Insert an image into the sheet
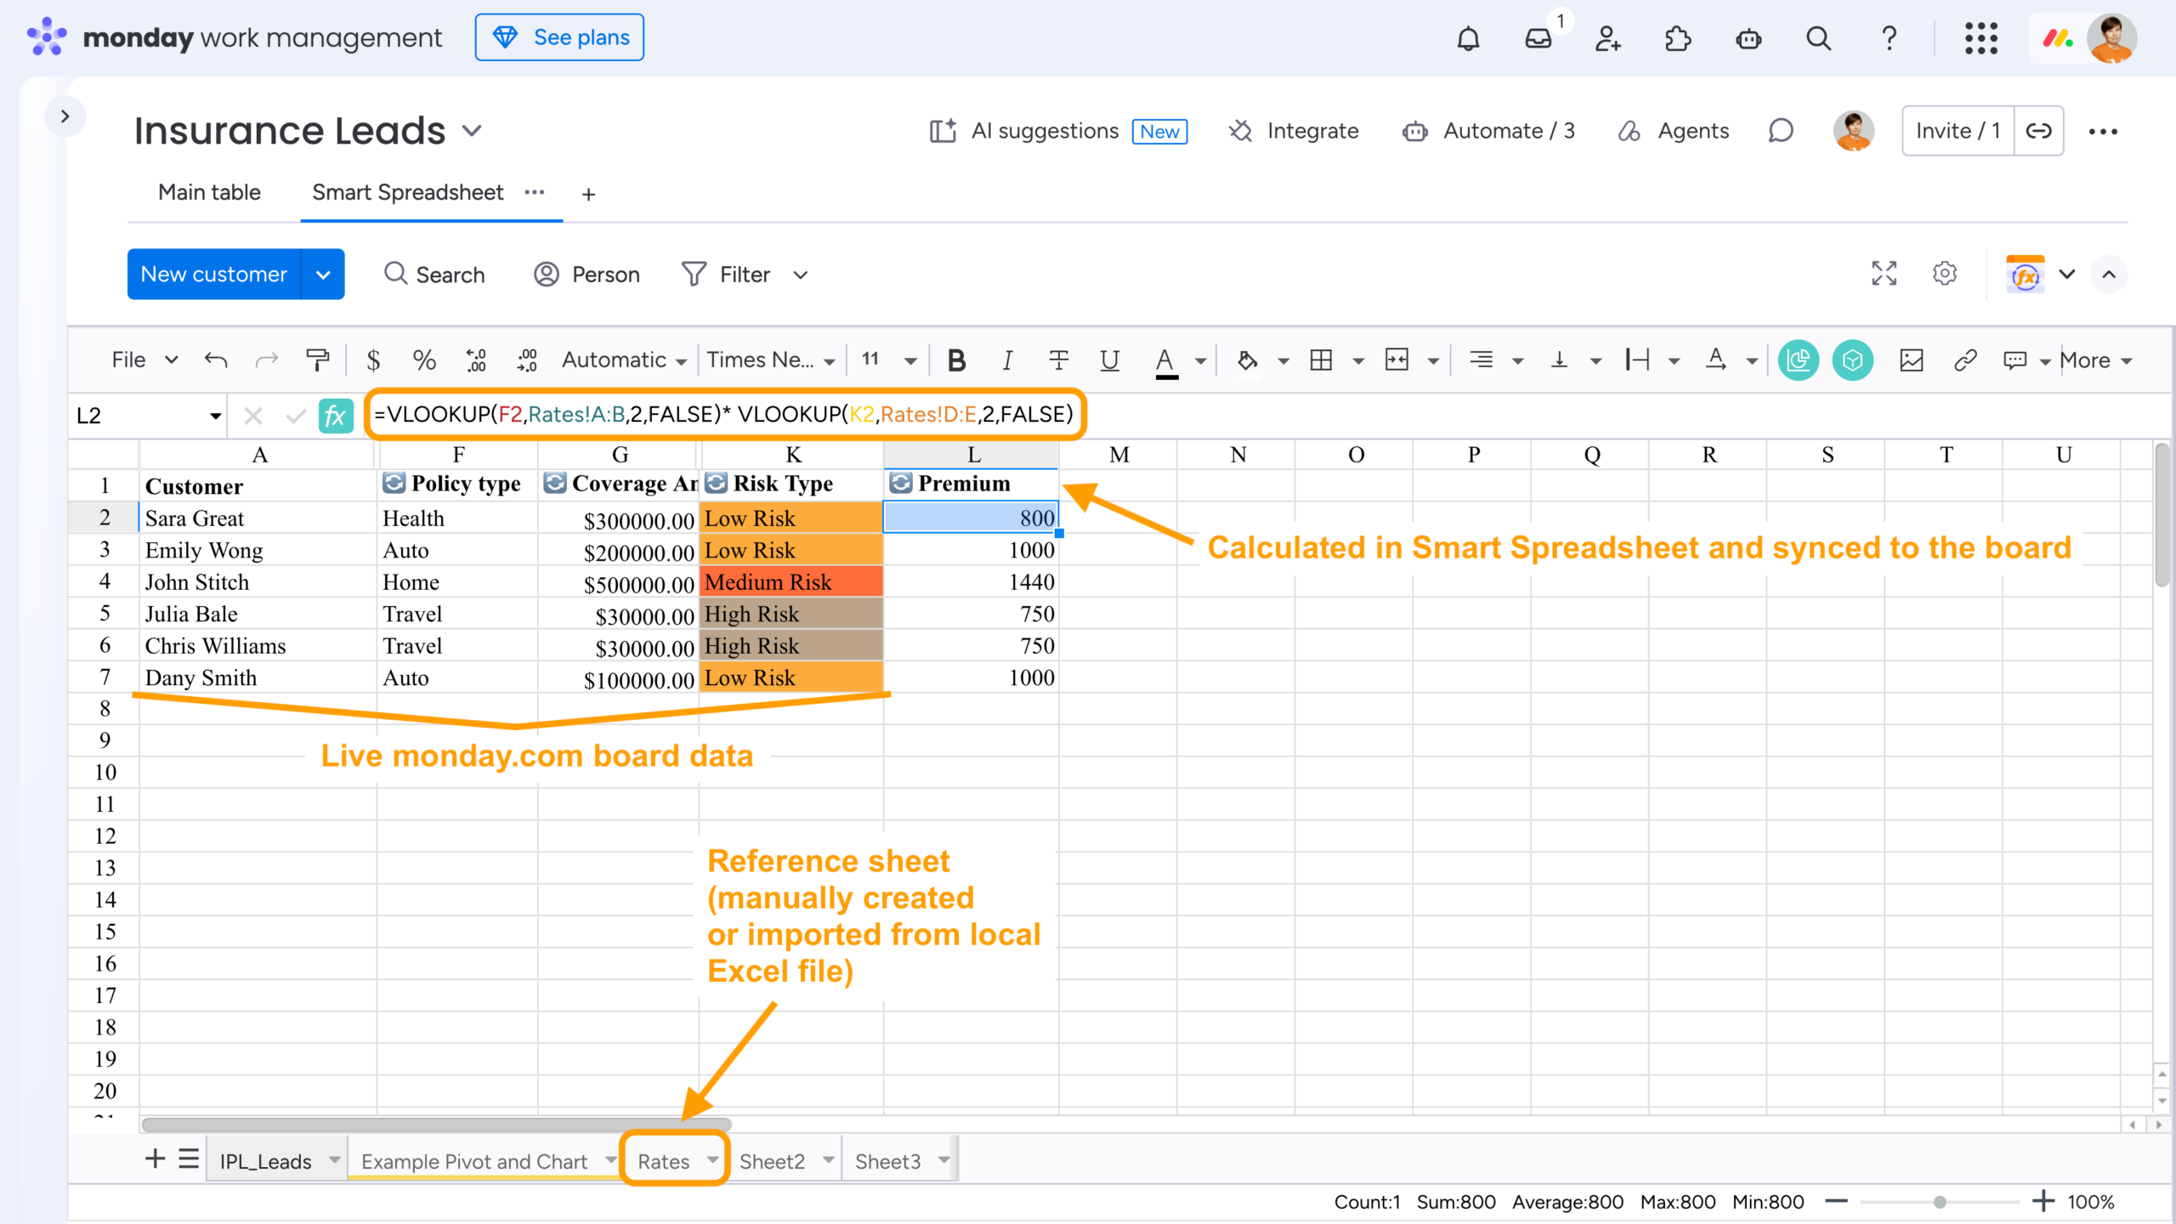The image size is (2176, 1224). click(1912, 360)
